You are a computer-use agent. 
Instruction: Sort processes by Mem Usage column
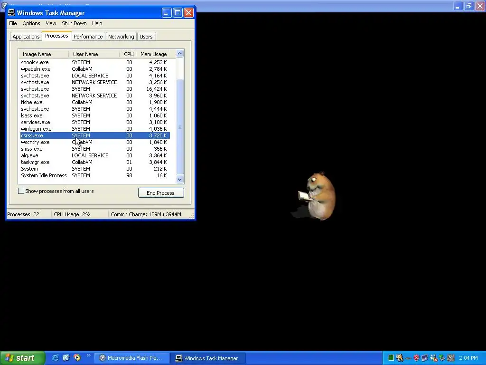[x=153, y=54]
